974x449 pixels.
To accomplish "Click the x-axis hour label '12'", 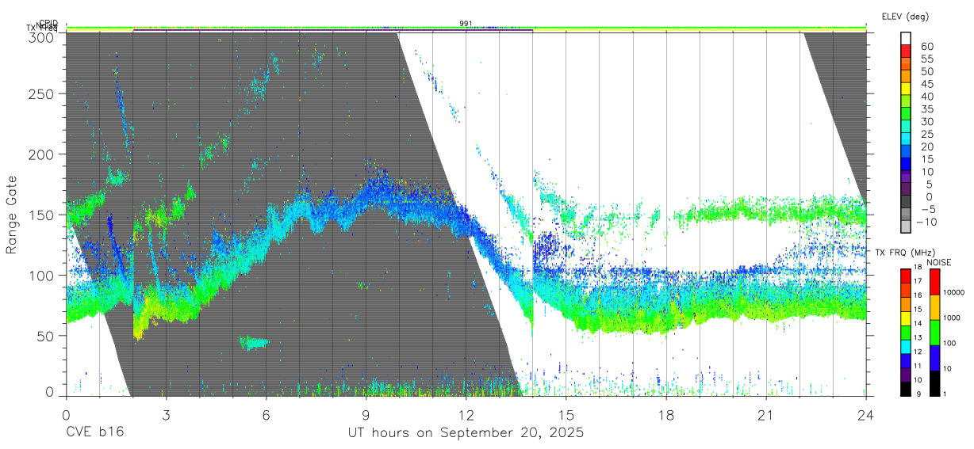I will [x=466, y=415].
